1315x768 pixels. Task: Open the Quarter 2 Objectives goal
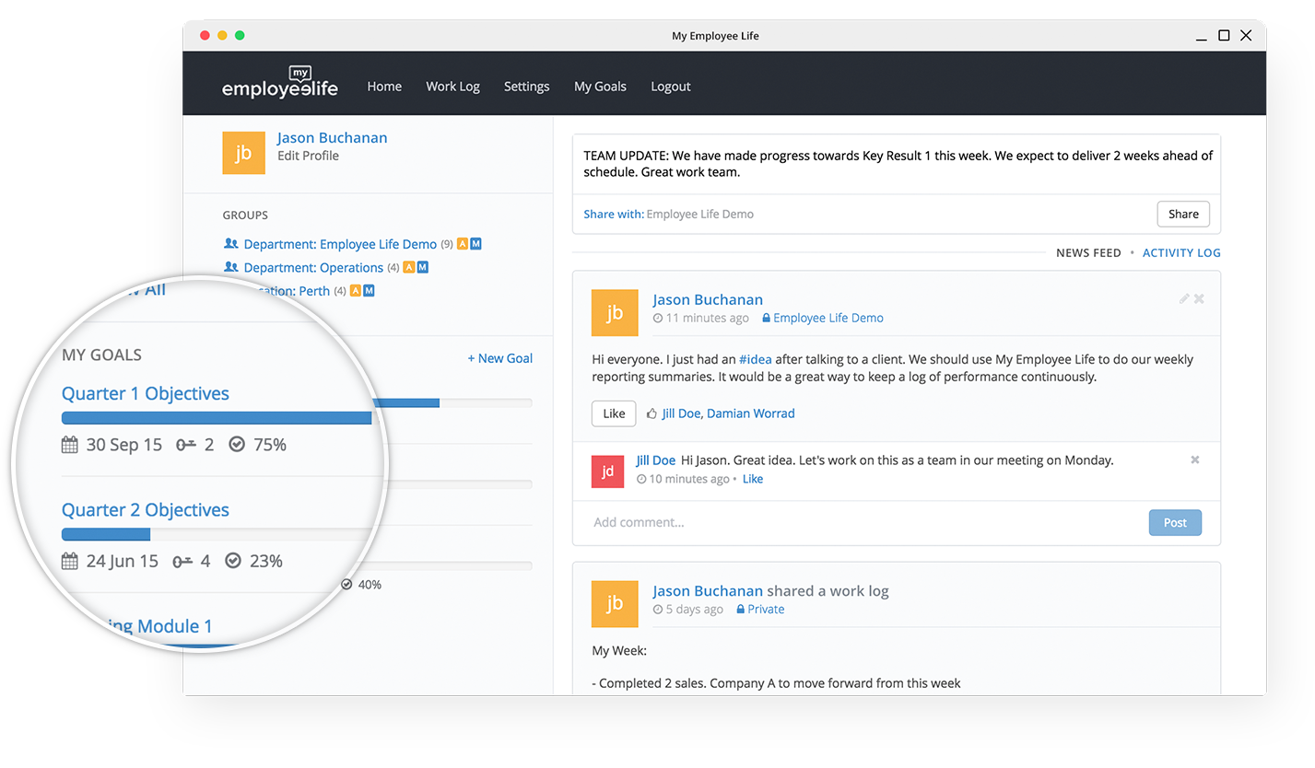[146, 510]
